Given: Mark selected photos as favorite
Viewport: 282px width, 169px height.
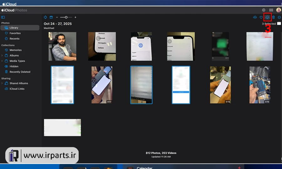Looking at the screenshot, I should click(x=261, y=17).
